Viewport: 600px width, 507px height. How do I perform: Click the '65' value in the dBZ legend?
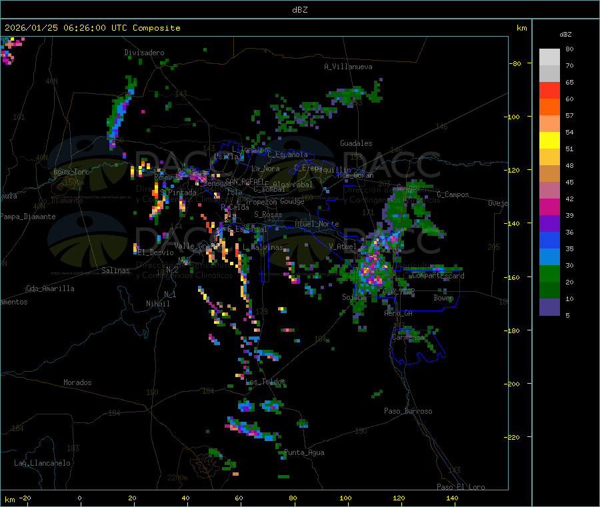click(x=569, y=82)
